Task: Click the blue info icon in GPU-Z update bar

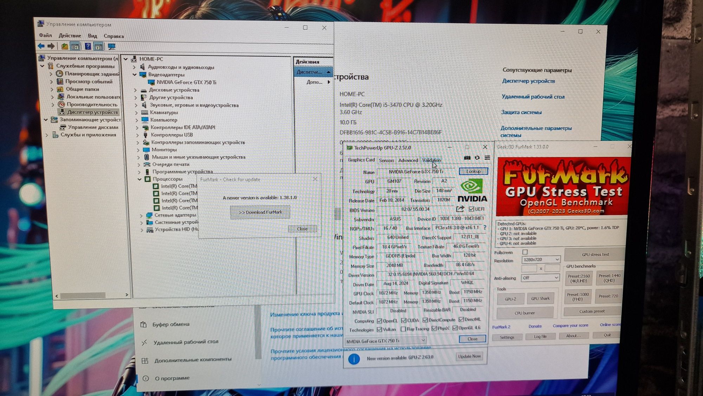Action: click(354, 359)
